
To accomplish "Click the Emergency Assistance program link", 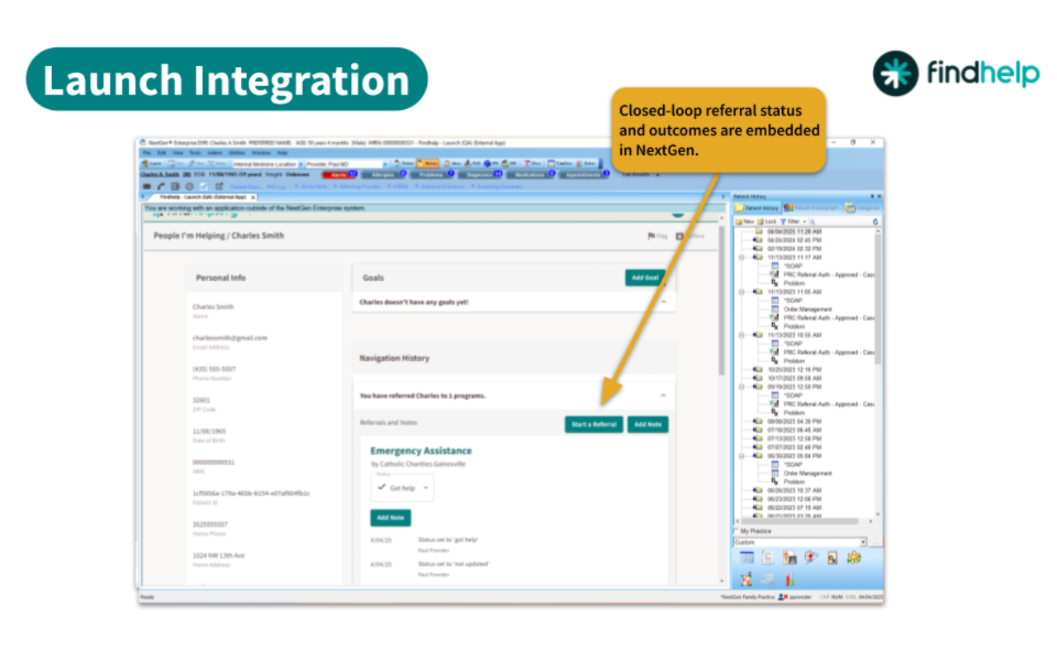I will (421, 451).
